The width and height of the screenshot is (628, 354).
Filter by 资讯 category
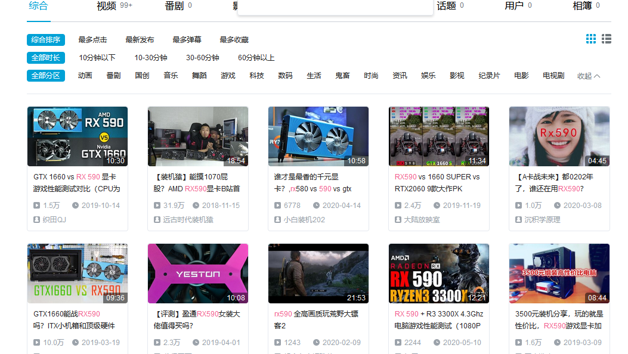(x=400, y=75)
